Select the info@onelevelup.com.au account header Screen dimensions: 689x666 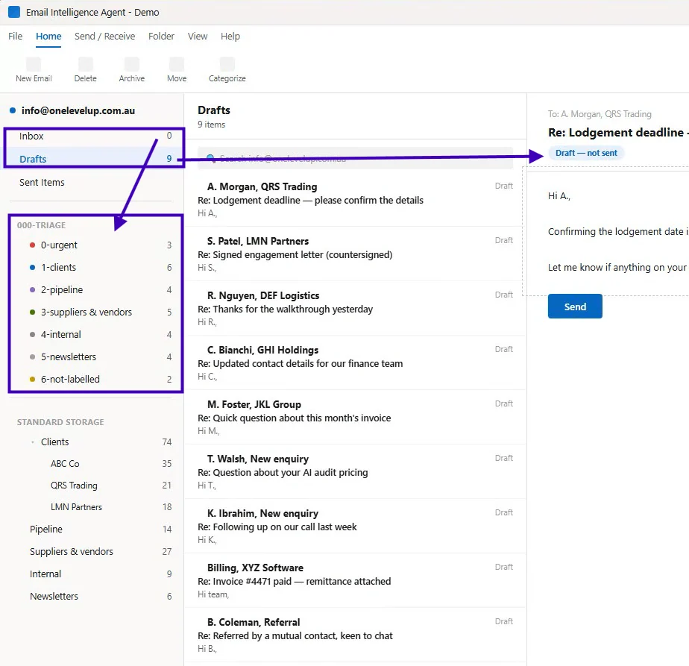78,110
